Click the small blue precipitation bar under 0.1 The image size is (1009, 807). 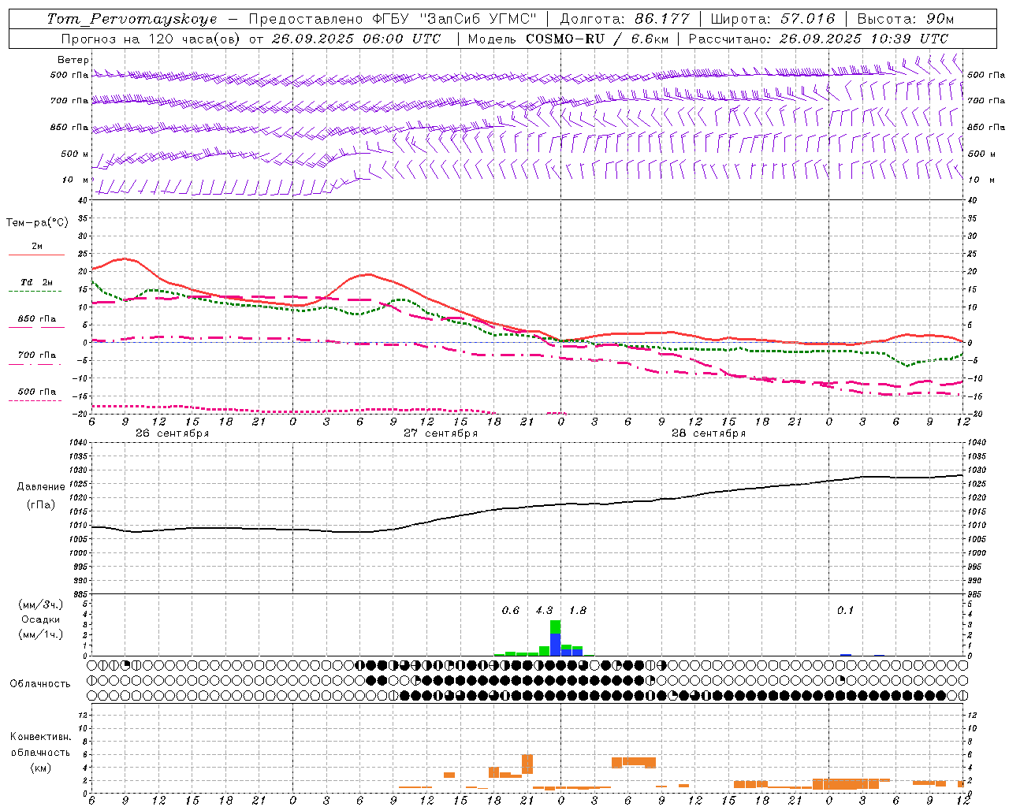(845, 654)
